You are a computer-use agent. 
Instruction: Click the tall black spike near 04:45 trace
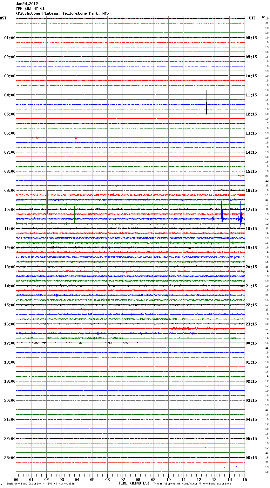206,102
